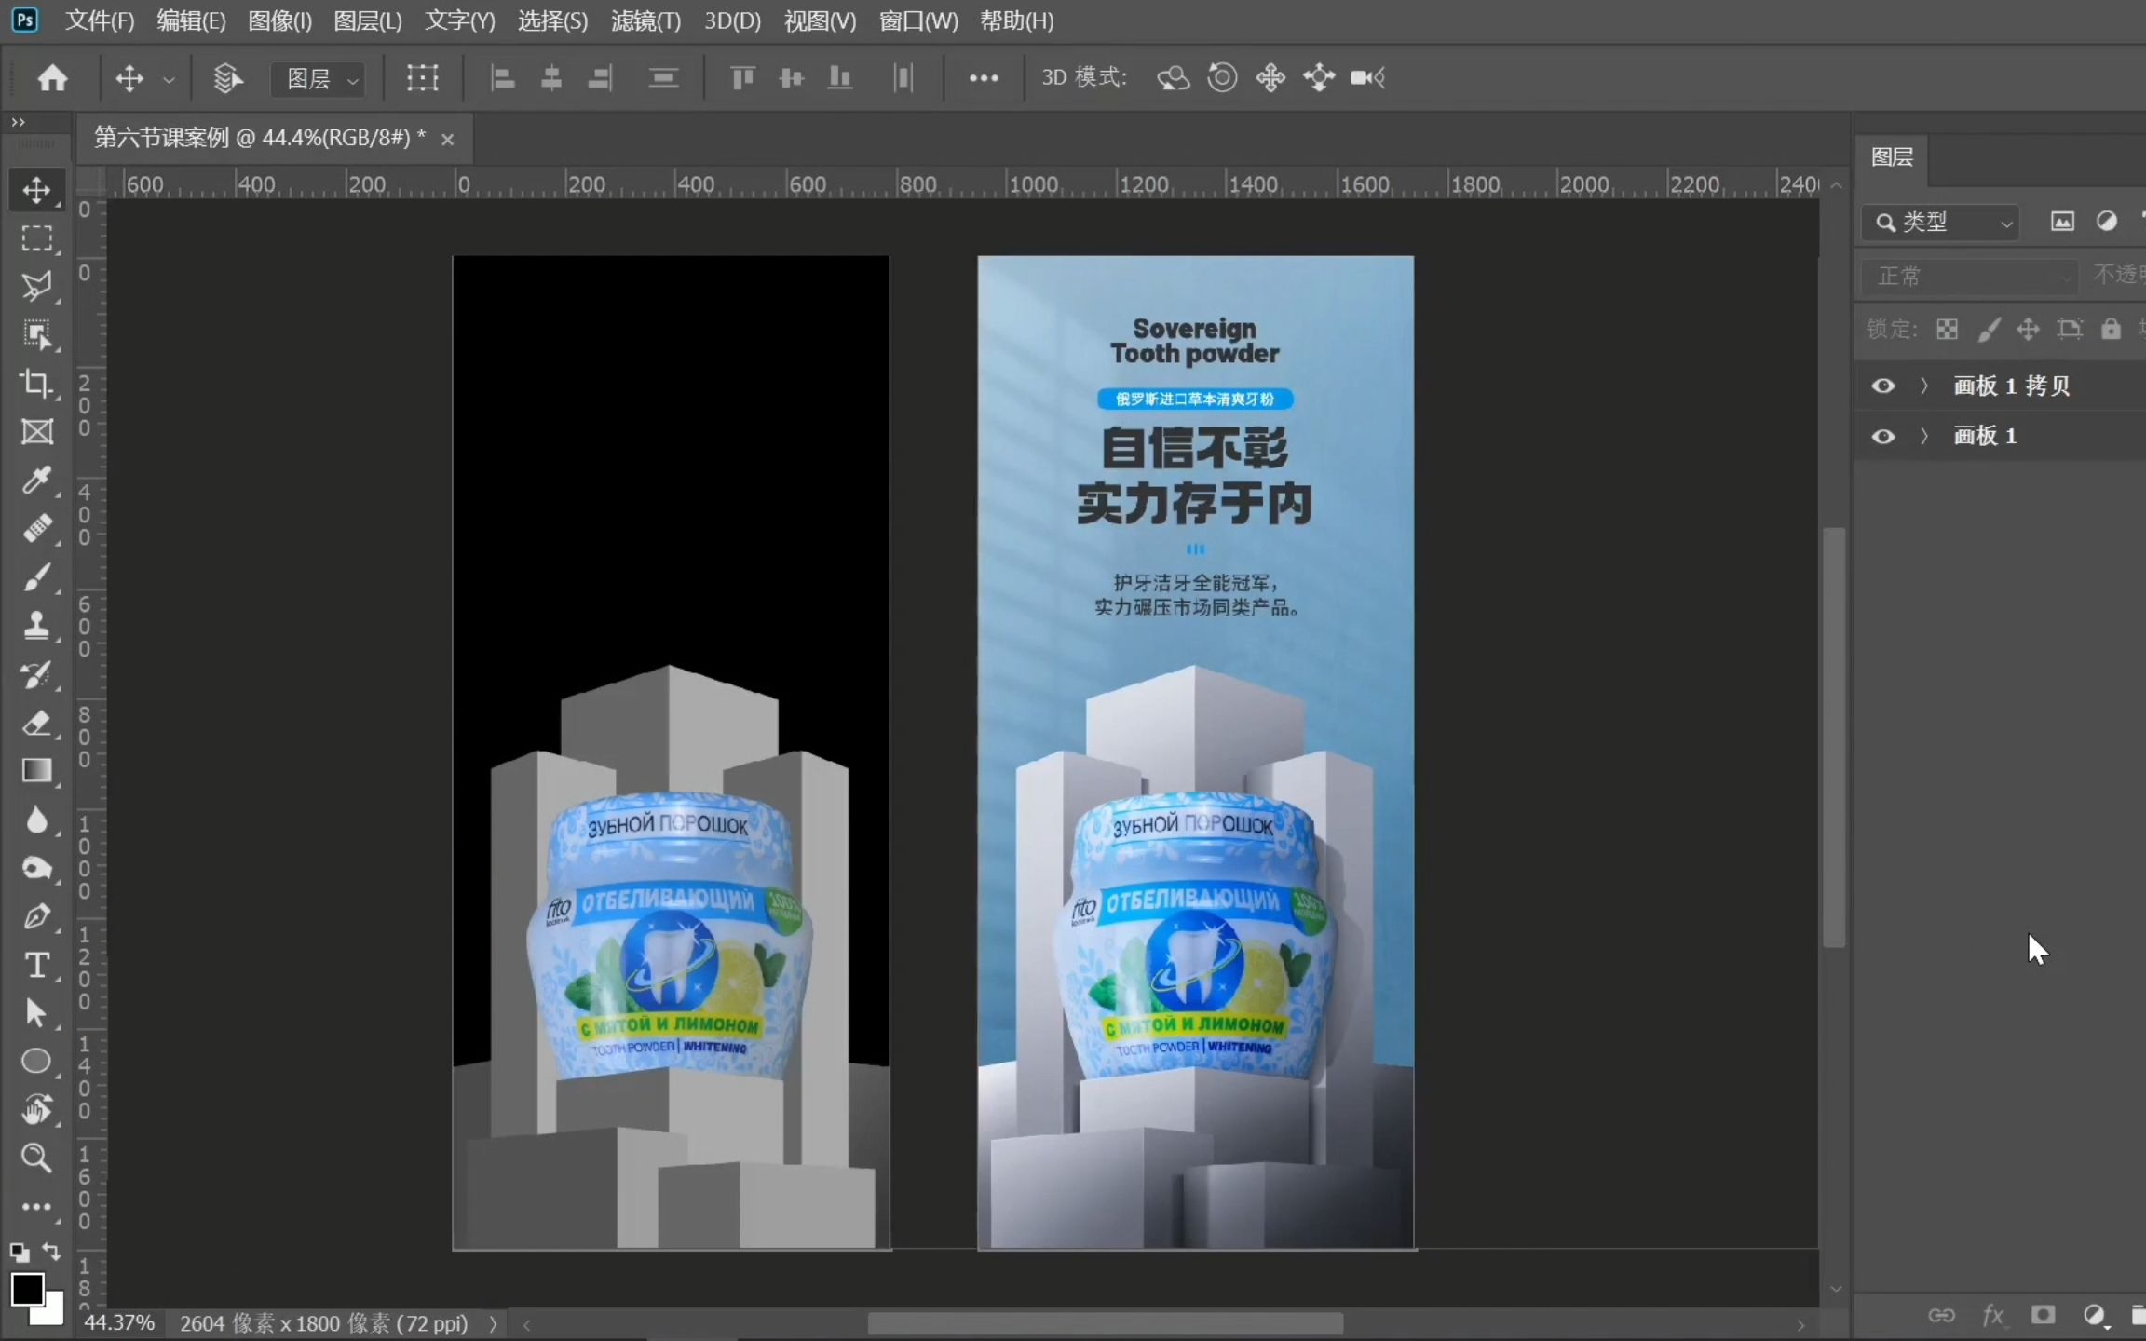The height and width of the screenshot is (1341, 2146).
Task: Activate the Horizontal Type tool
Action: point(36,965)
